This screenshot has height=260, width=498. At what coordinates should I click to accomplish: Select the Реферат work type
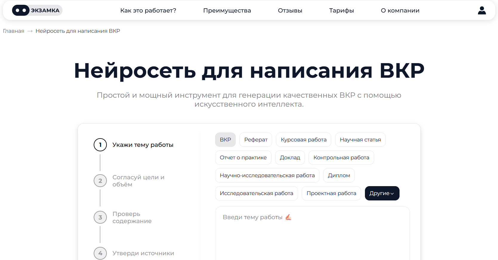256,140
